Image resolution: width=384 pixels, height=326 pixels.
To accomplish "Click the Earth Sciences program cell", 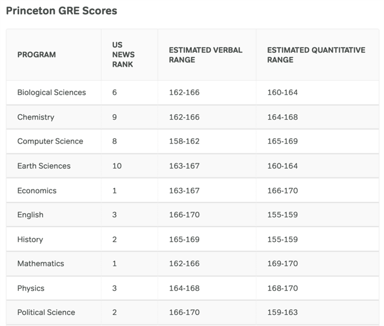I will pos(44,166).
